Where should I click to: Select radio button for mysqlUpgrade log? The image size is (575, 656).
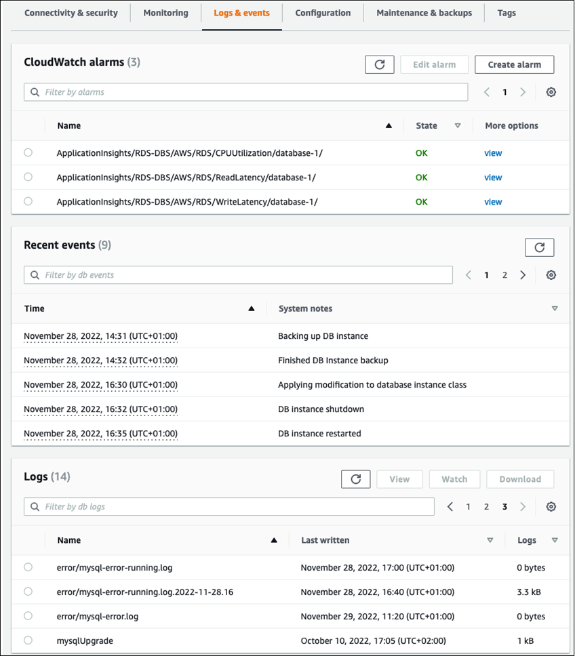coord(28,640)
